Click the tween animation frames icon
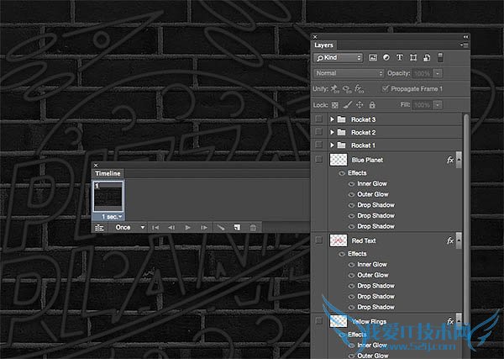 click(x=220, y=227)
